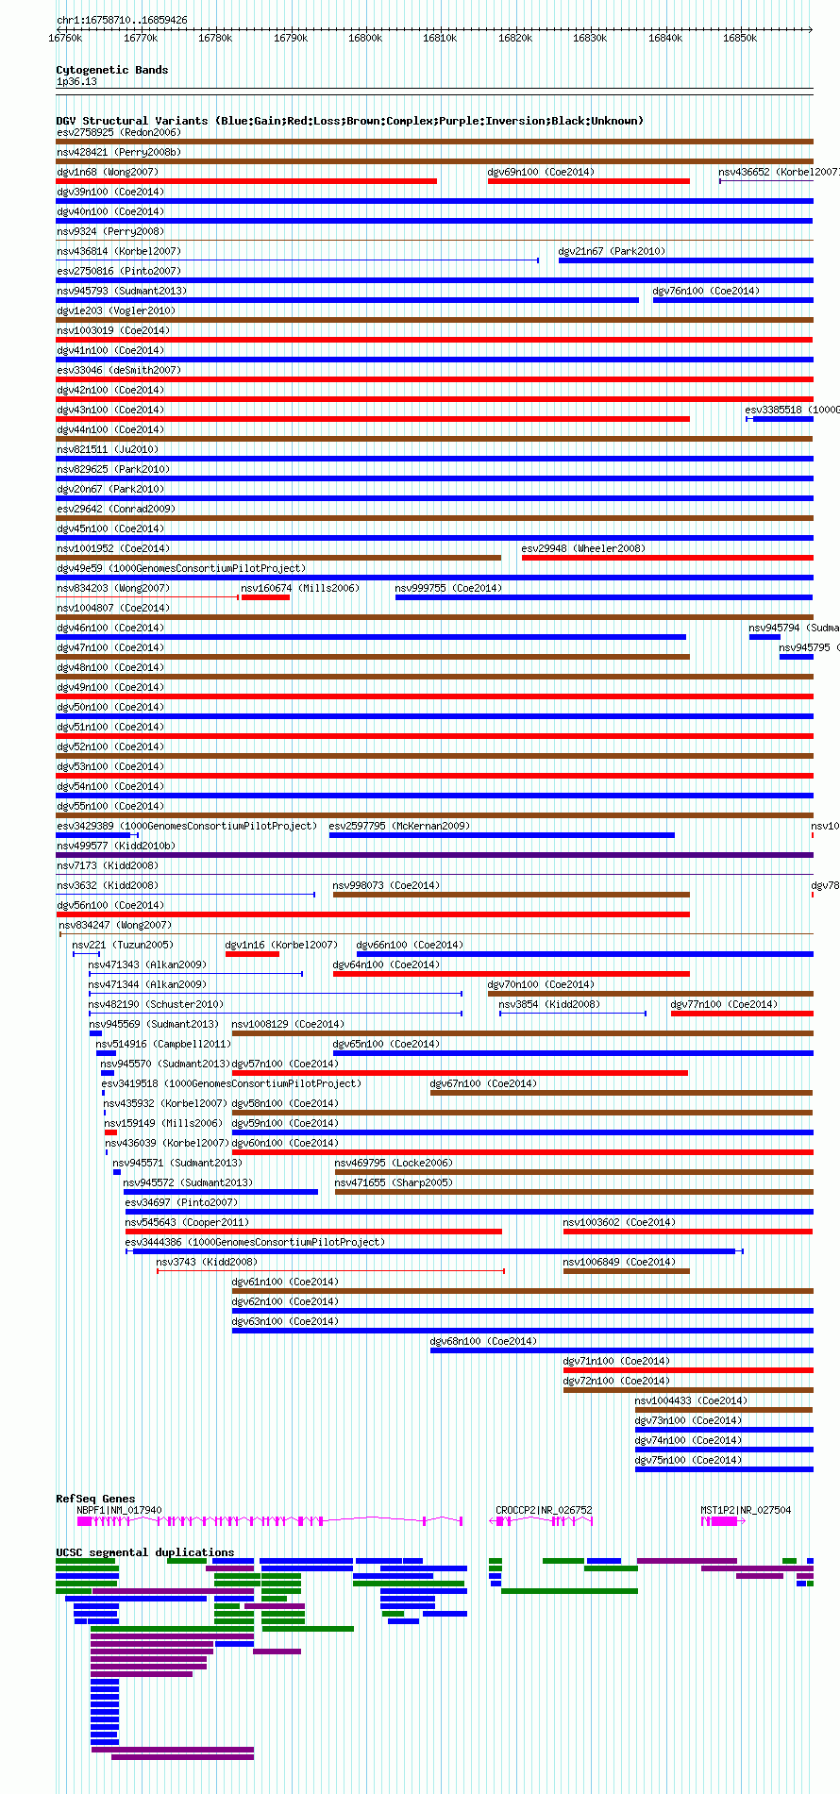
Task: Click the nsv436814 (Korbel2007) label
Action: coord(119,251)
